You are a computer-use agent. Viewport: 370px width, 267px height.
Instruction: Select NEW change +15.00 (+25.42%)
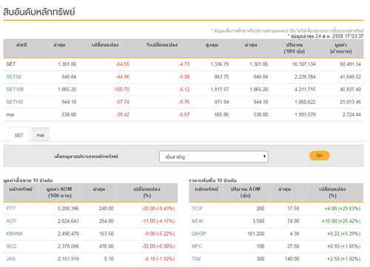click(341, 221)
